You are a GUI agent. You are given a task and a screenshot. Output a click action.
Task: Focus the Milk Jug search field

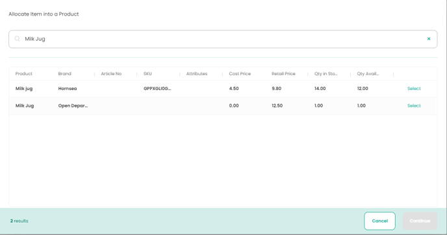pos(223,39)
